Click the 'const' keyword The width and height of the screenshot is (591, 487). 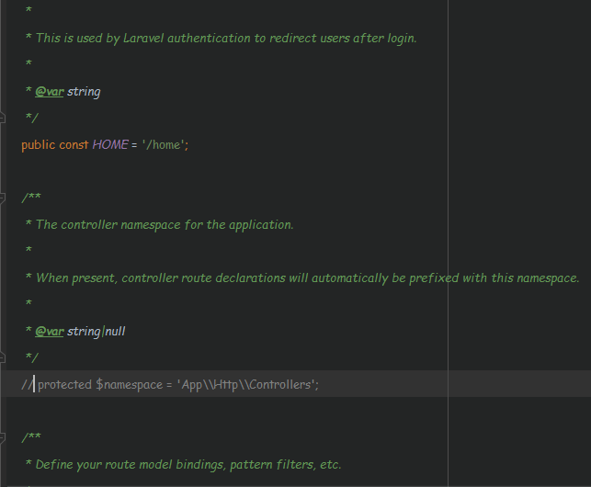pos(74,145)
